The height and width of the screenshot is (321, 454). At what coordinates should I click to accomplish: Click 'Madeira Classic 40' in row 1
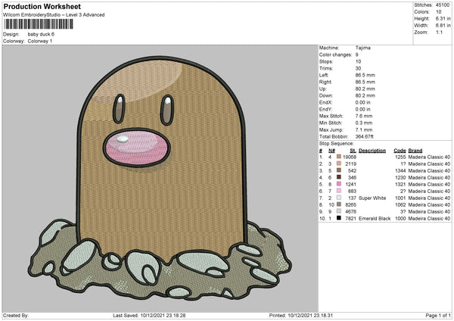pos(429,157)
